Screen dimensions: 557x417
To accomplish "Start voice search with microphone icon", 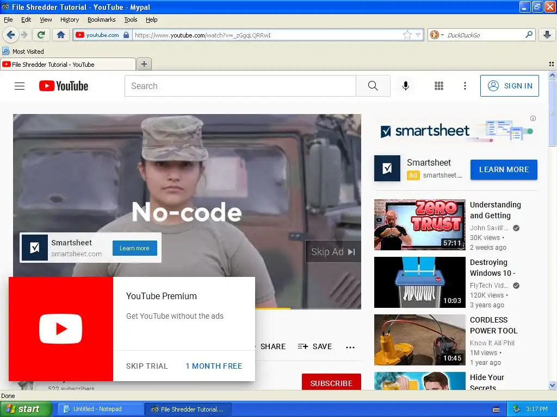I will click(x=406, y=86).
